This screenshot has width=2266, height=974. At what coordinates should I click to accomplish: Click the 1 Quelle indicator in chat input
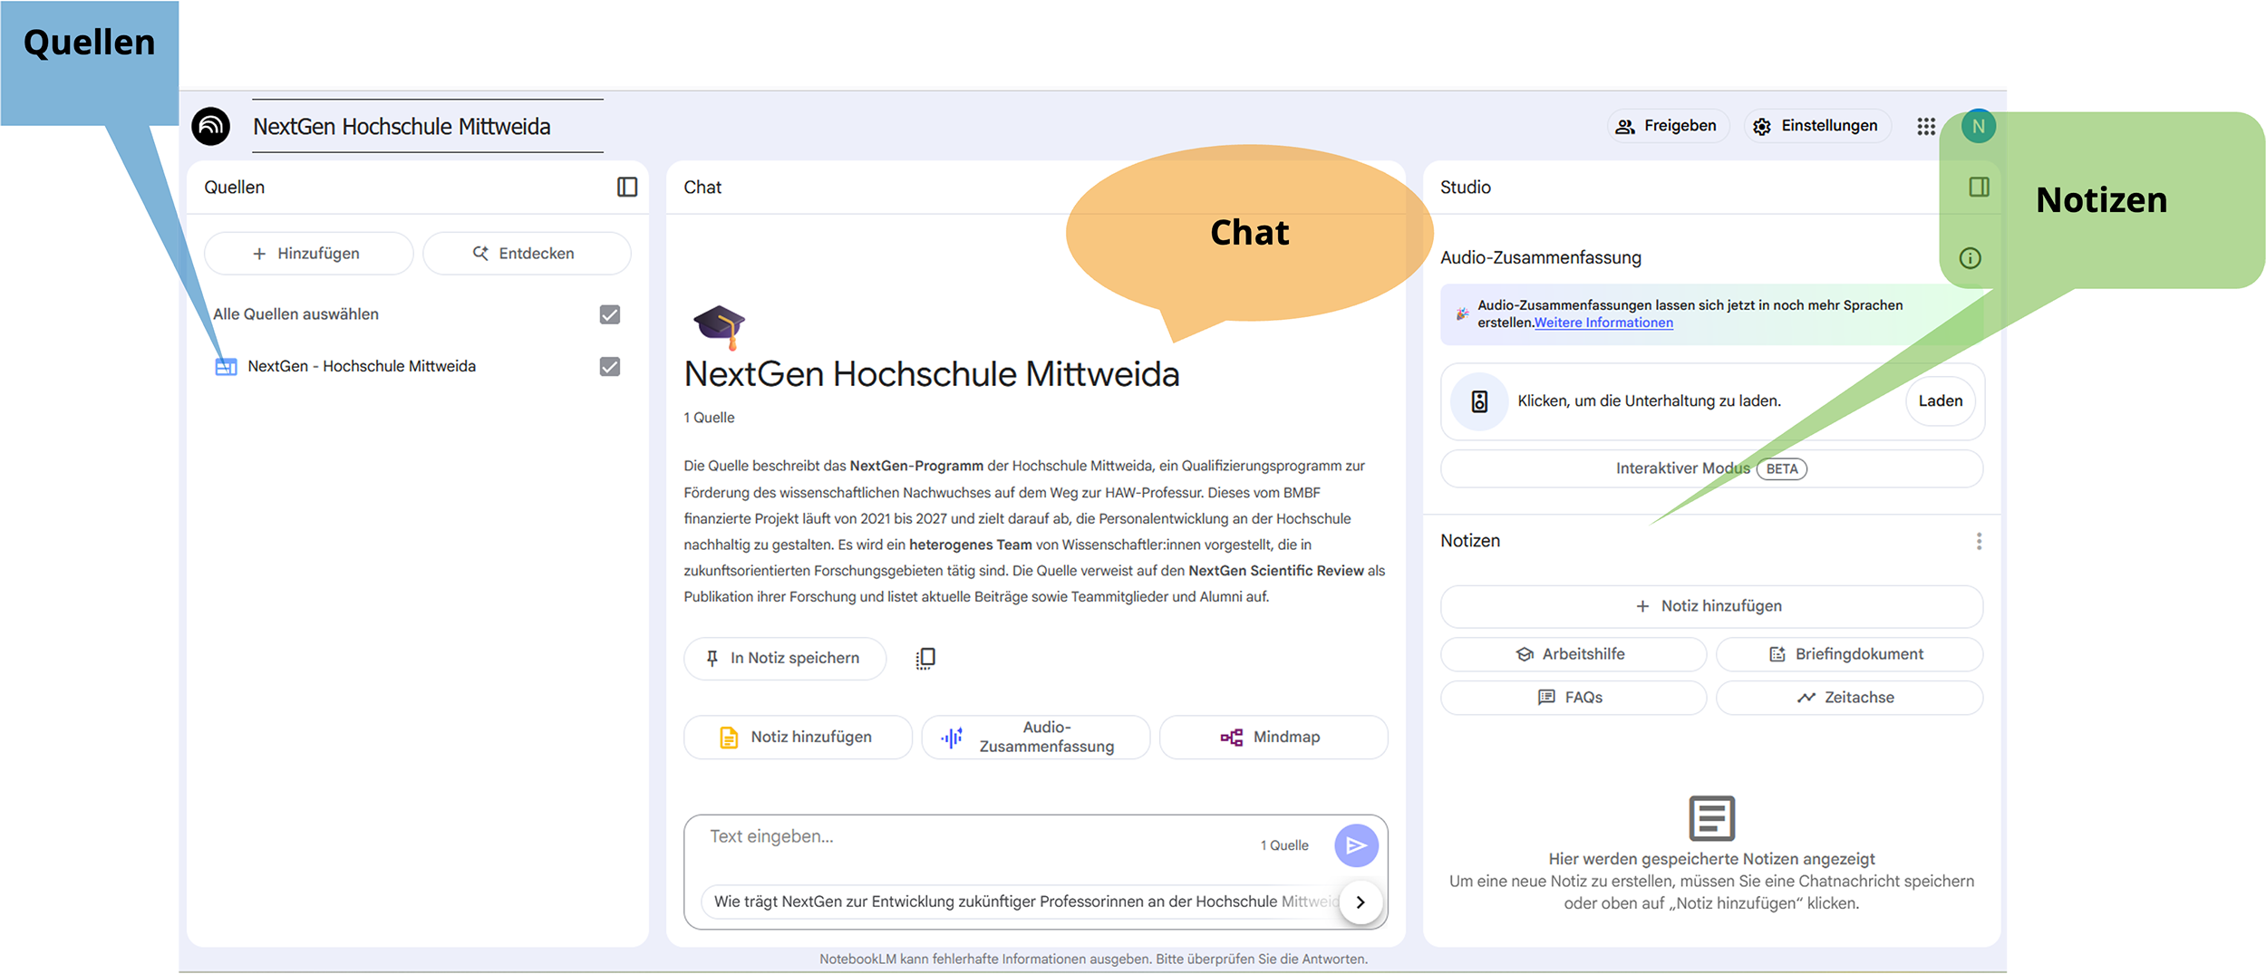tap(1284, 846)
